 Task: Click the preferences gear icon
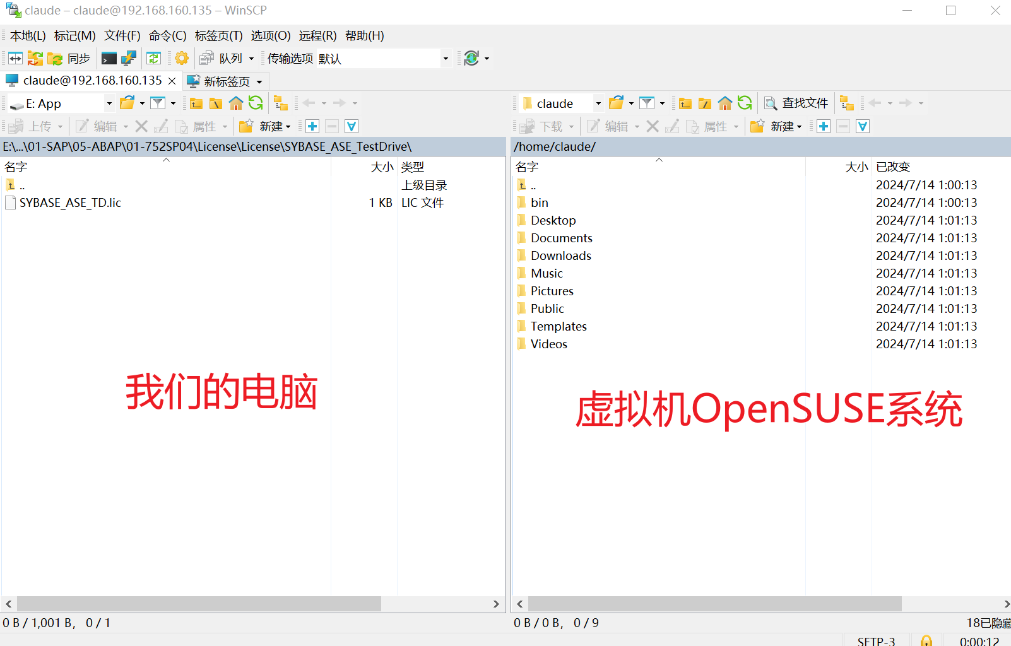pyautogui.click(x=182, y=59)
